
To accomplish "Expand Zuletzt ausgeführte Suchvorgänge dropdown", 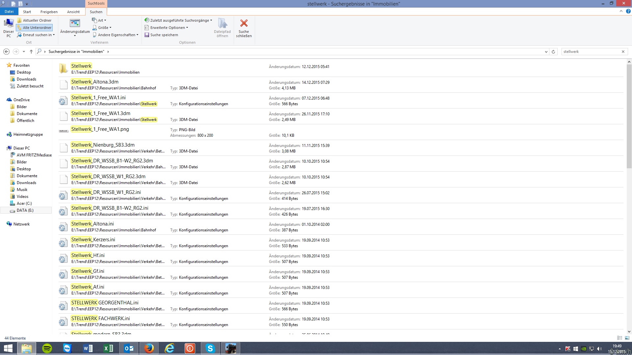I will click(178, 20).
